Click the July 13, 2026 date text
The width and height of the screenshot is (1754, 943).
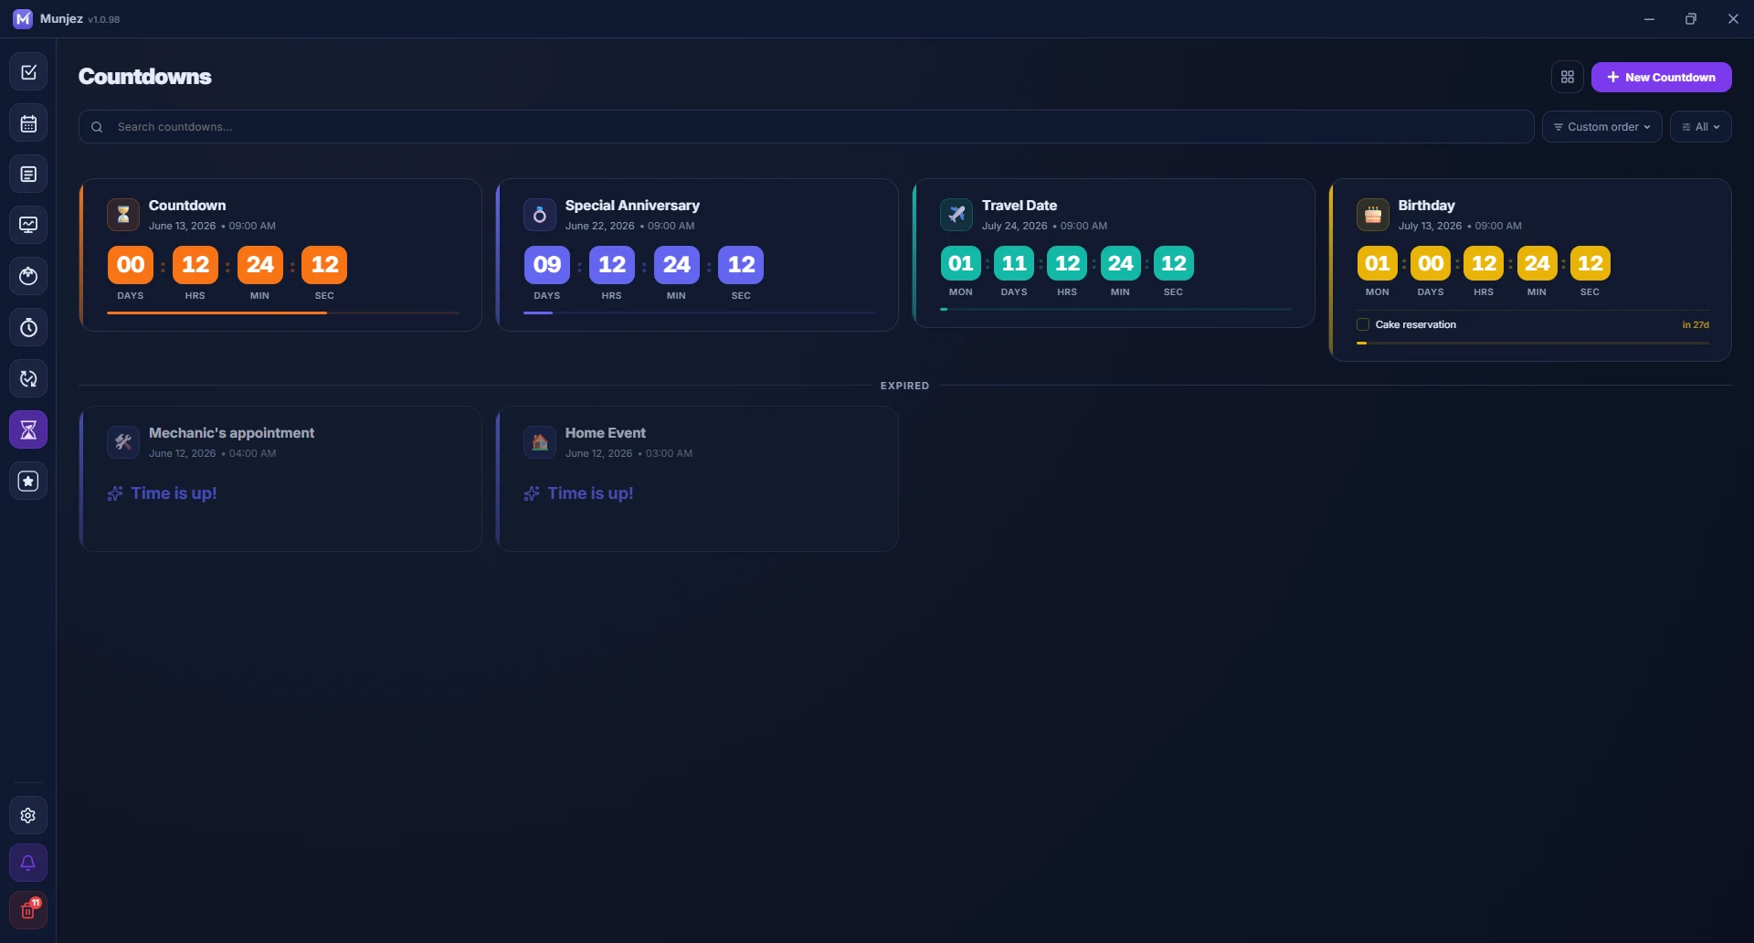tap(1430, 226)
